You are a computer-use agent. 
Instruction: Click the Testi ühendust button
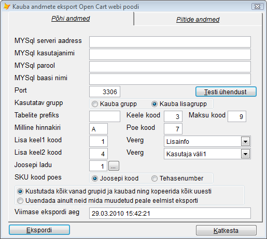[x=226, y=92]
